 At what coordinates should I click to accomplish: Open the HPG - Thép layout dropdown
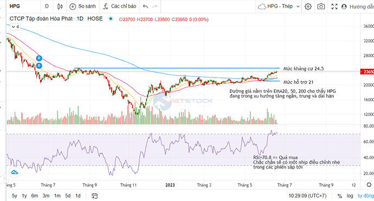click(x=279, y=7)
